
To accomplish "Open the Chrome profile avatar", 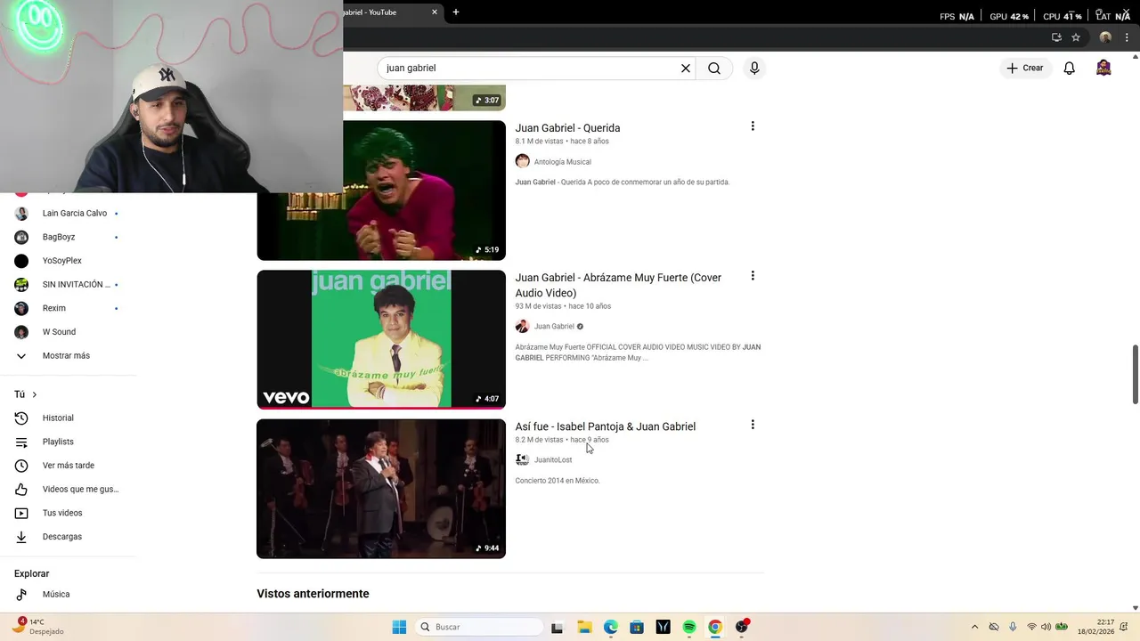I will 1105,37.
